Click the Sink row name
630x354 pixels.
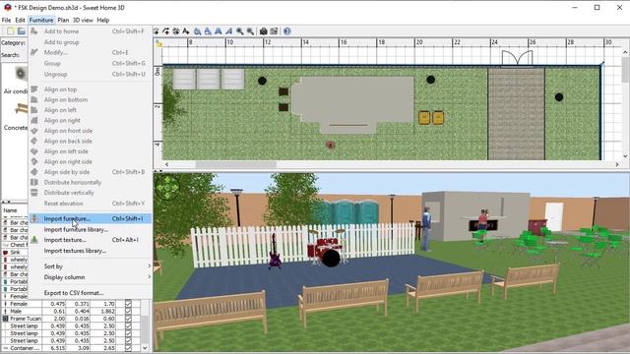[x=16, y=253]
